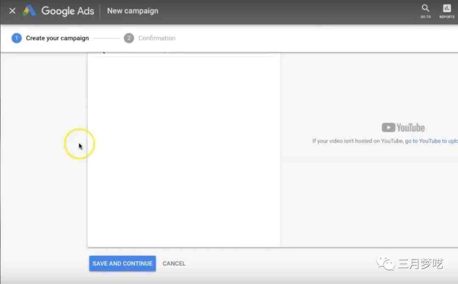458x284 pixels.
Task: Click the Google Ads triangle logo
Action: pos(29,11)
